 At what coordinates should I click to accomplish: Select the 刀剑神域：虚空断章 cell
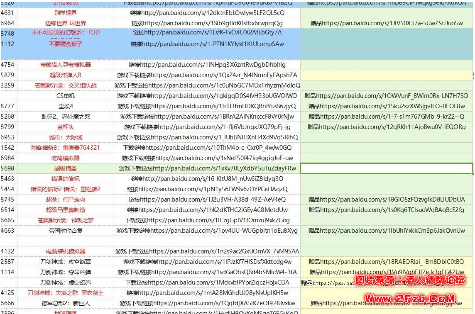pos(66,262)
